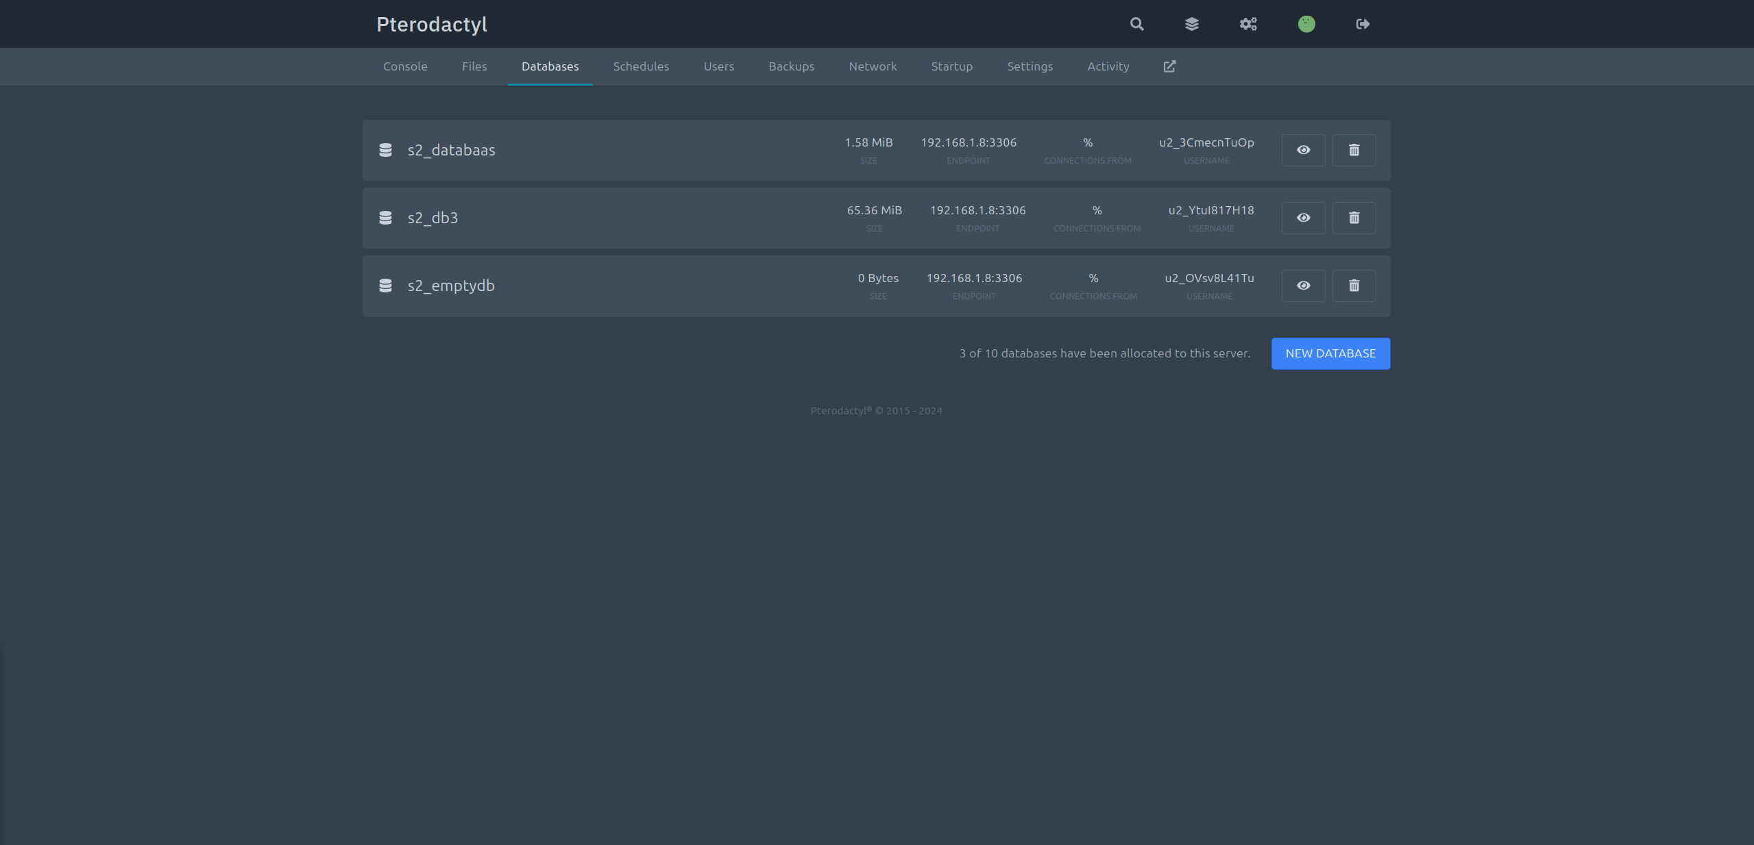1754x845 pixels.
Task: Switch to the Schedules tab
Action: coord(640,66)
